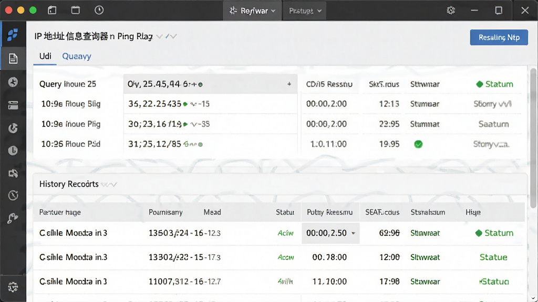Click the 17:98 value in the history table
Viewport: 538px width, 302px height.
click(x=389, y=282)
